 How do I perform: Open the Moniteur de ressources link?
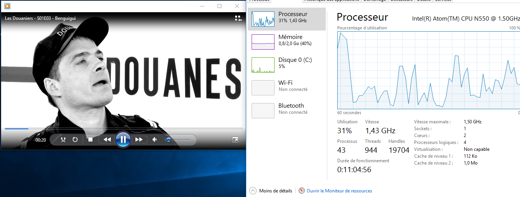pos(339,191)
